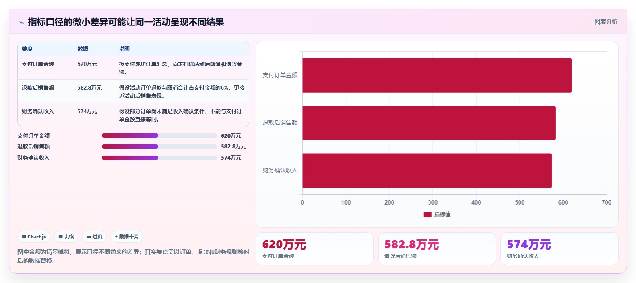The image size is (636, 283).
Task: Click the 582.8万元 progress value label
Action: (x=233, y=146)
